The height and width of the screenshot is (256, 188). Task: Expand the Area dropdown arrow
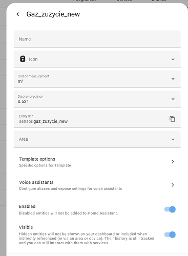173,139
